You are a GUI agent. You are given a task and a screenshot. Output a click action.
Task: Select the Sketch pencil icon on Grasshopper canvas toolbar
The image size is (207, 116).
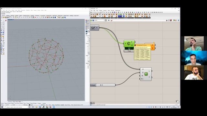pyautogui.click(x=111, y=20)
